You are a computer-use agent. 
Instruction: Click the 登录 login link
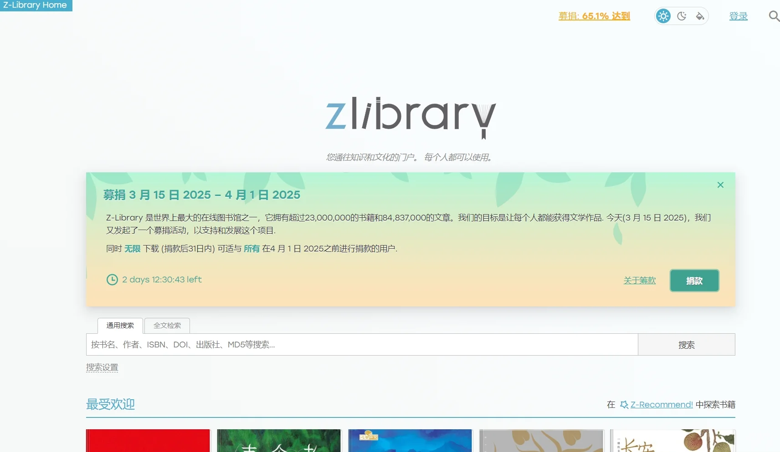coord(738,16)
